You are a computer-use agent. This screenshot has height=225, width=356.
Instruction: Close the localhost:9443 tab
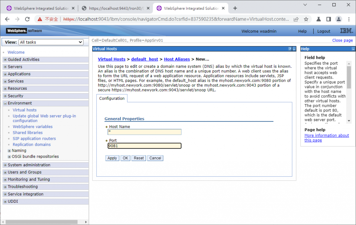pos(148,8)
